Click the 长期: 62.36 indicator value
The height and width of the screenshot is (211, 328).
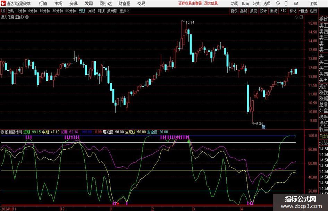point(69,132)
